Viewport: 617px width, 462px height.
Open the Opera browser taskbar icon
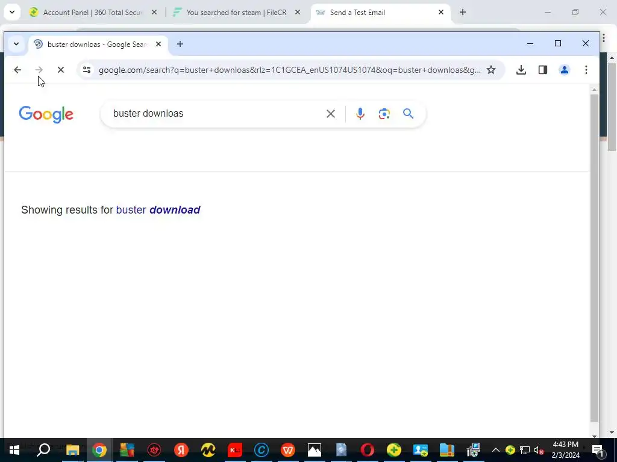pyautogui.click(x=368, y=450)
